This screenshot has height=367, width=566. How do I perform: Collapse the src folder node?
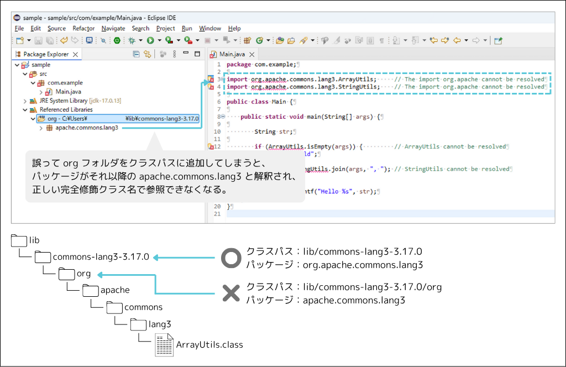(x=25, y=74)
